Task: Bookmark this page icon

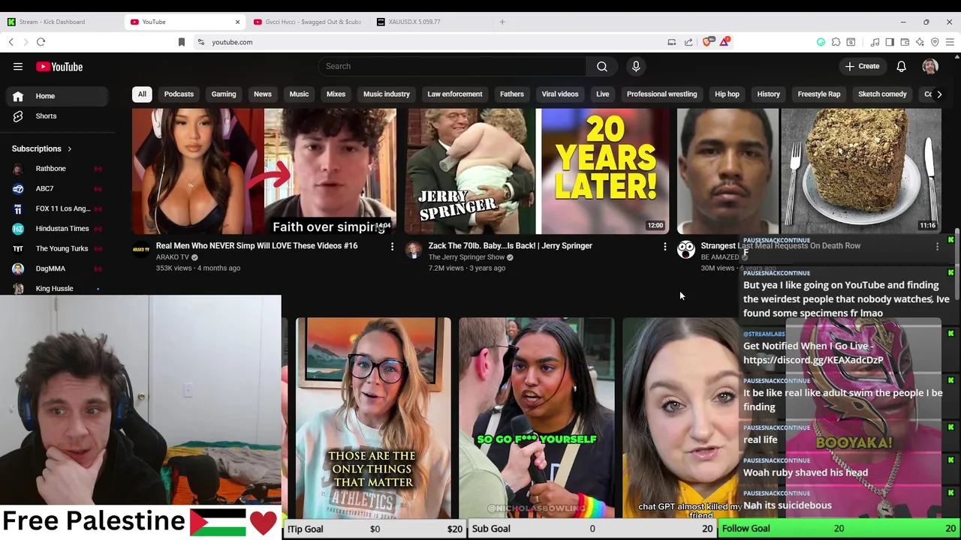Action: 181,42
